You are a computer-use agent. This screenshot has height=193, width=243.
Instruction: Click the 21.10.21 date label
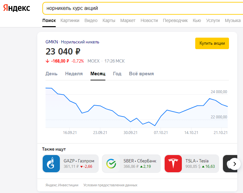(220, 133)
